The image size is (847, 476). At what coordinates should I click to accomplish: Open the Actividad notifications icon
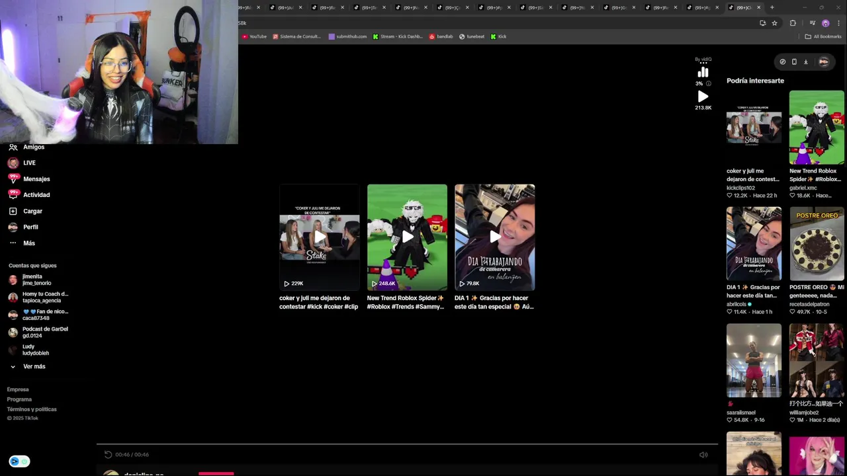[x=13, y=194]
